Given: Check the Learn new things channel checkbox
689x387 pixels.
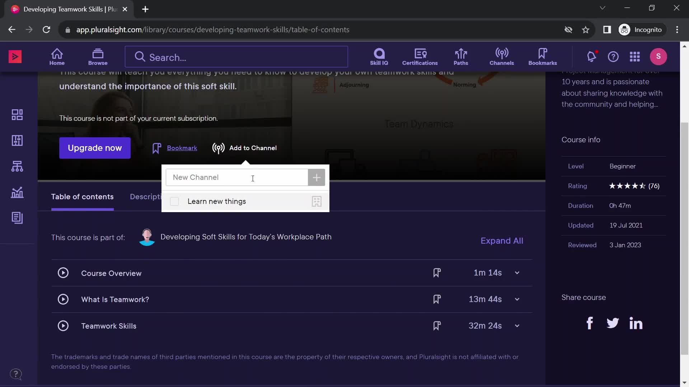Looking at the screenshot, I should point(174,201).
